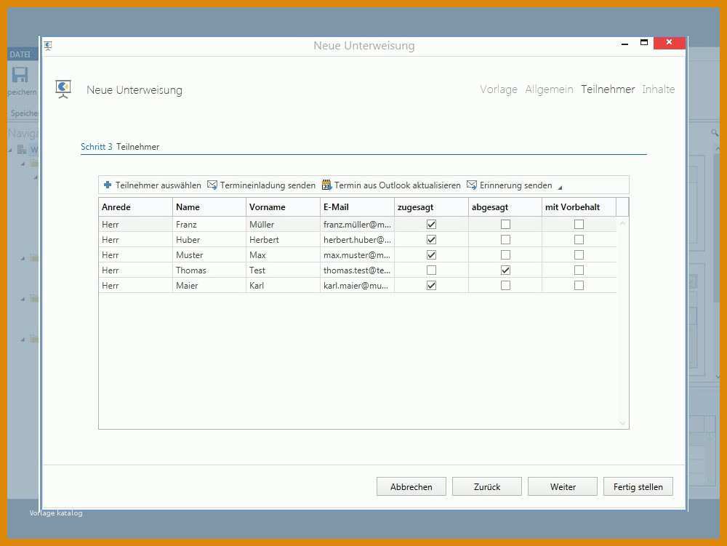The height and width of the screenshot is (546, 727).
Task: Check mit Vorbehalt for Huber row
Action: coord(579,240)
